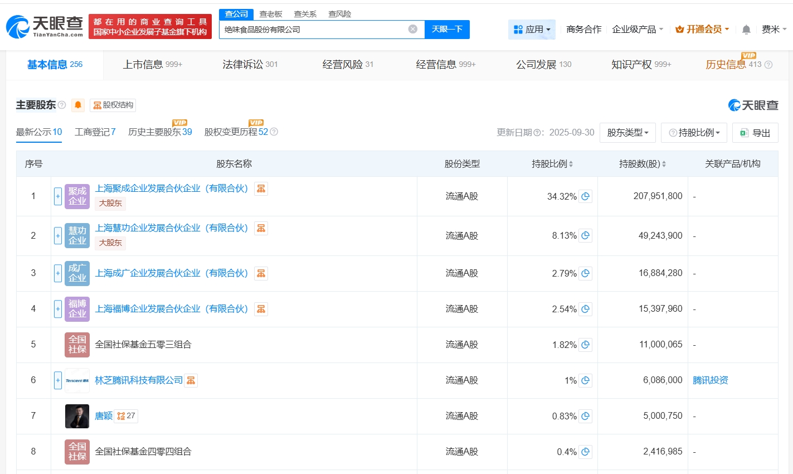Click the Tencent logo avatar of 林芝腾讯科技有限公司
Screen dimensions: 793x474
pyautogui.click(x=77, y=380)
